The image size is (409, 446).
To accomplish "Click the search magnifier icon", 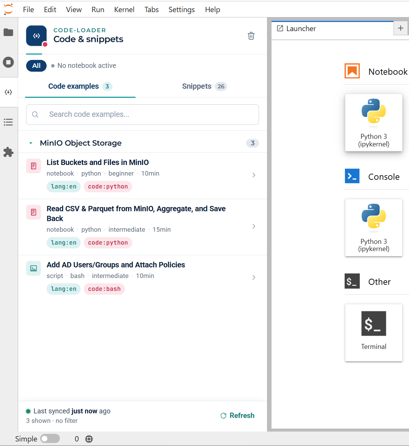I will coord(35,115).
